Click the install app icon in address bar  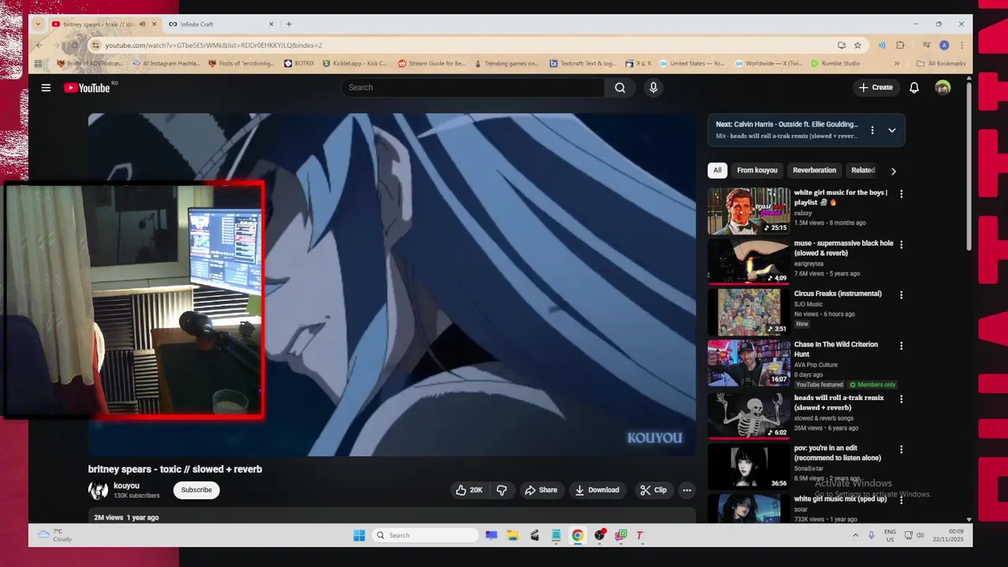[841, 45]
